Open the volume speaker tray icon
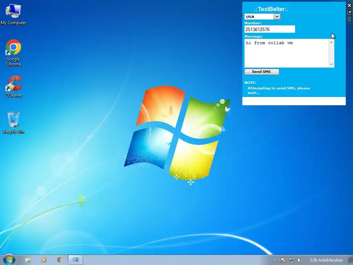Viewport: 353px width, 265px height. click(300, 260)
